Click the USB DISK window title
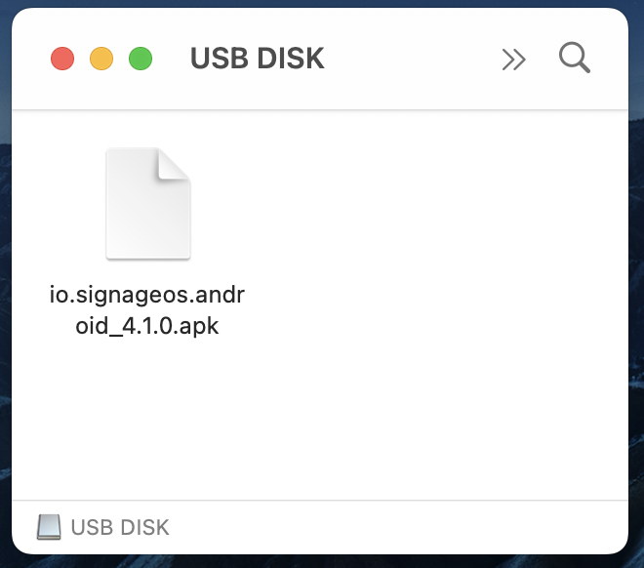 tap(258, 58)
